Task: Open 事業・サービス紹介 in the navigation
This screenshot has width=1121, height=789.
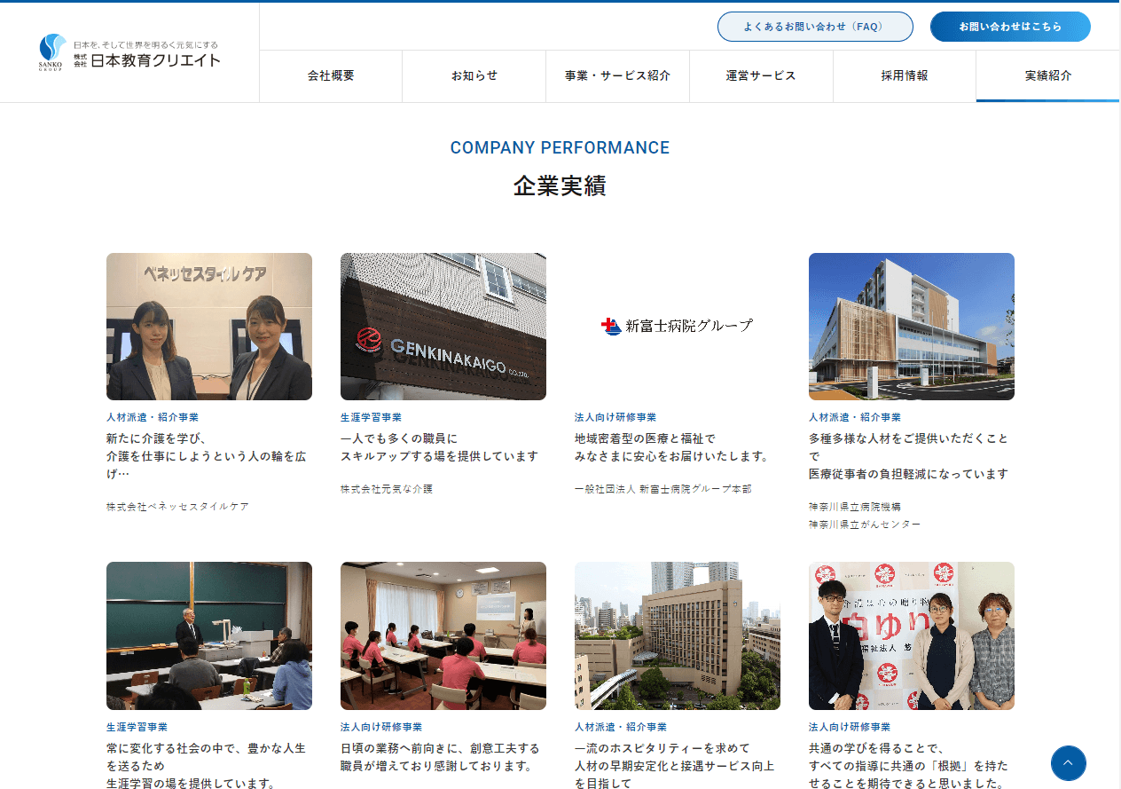Action: (617, 76)
